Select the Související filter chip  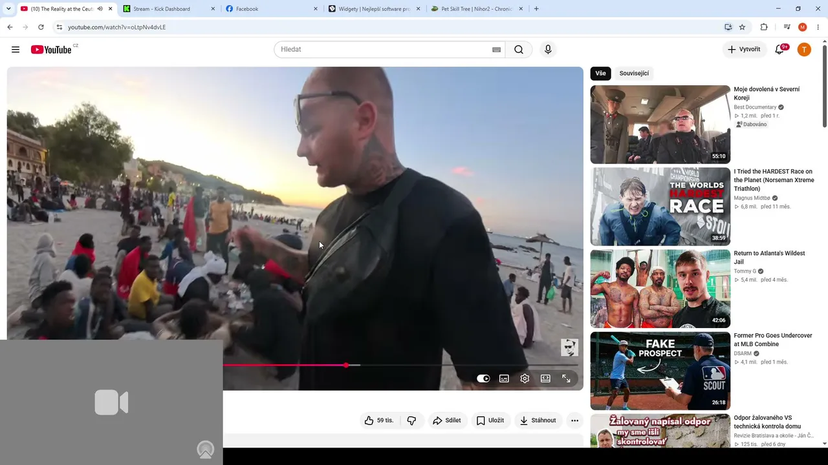634,74
